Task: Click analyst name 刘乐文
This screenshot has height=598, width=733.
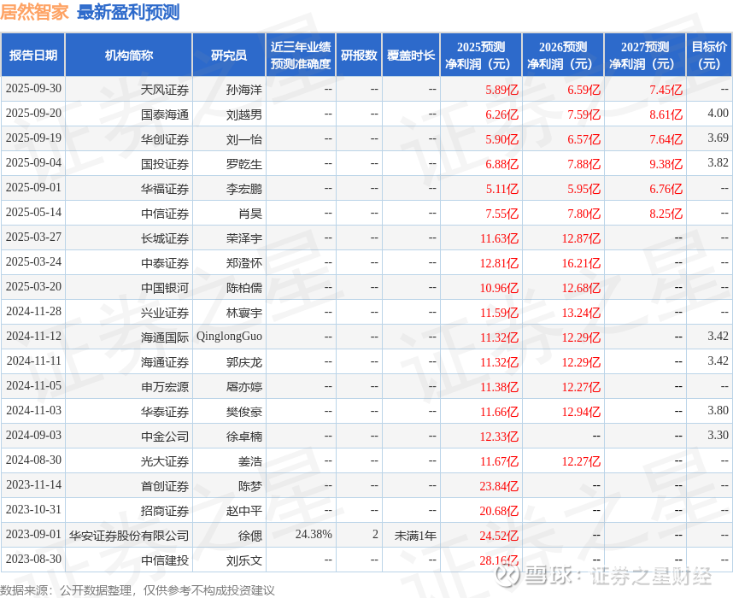Action: click(x=244, y=560)
